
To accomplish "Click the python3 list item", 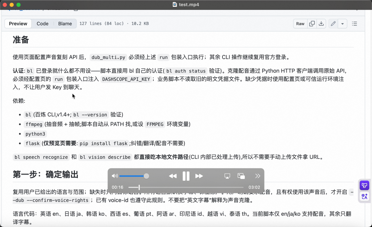I will click(35, 134).
